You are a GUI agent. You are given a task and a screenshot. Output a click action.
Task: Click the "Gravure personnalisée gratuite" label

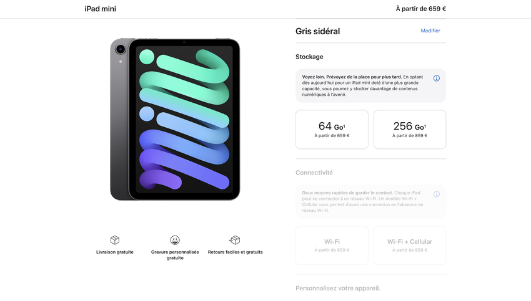(x=175, y=255)
